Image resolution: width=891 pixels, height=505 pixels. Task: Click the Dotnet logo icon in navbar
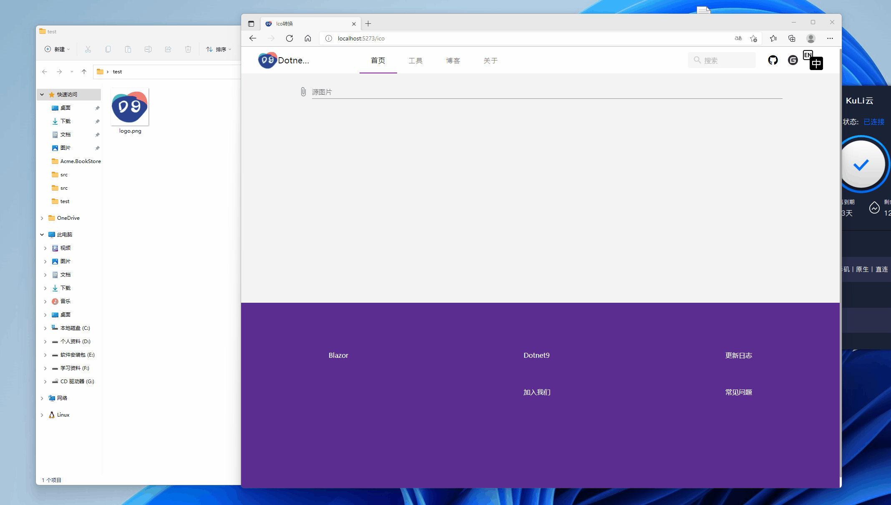(x=267, y=60)
